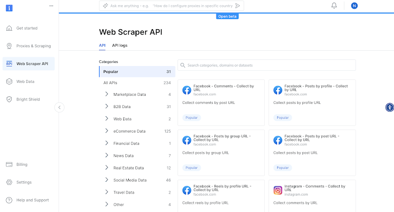Click the notifications bell icon

point(334,6)
